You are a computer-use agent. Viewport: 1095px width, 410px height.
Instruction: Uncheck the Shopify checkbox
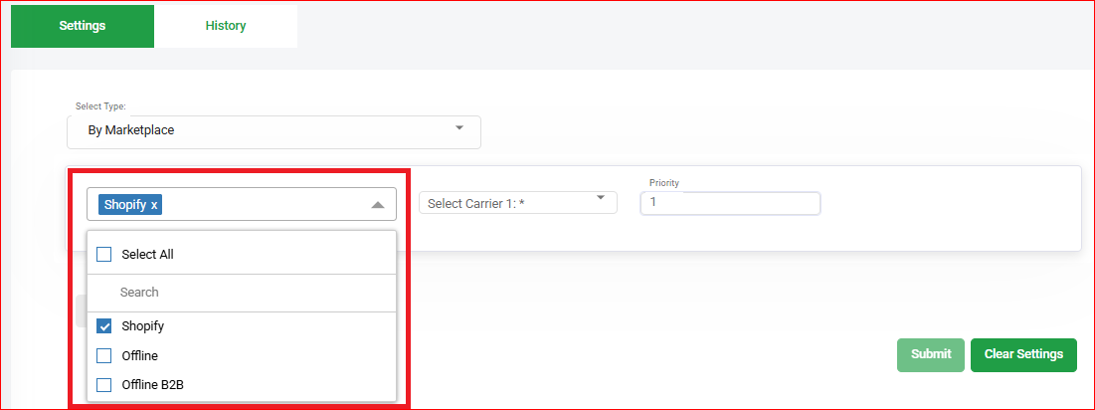[104, 326]
